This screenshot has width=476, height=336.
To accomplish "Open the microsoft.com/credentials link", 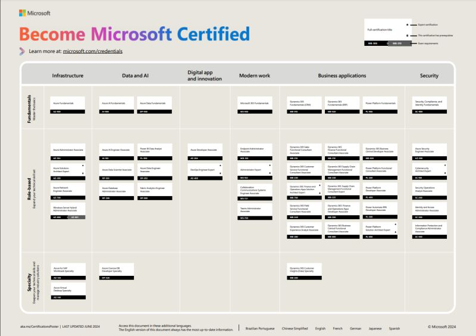I will (x=93, y=51).
